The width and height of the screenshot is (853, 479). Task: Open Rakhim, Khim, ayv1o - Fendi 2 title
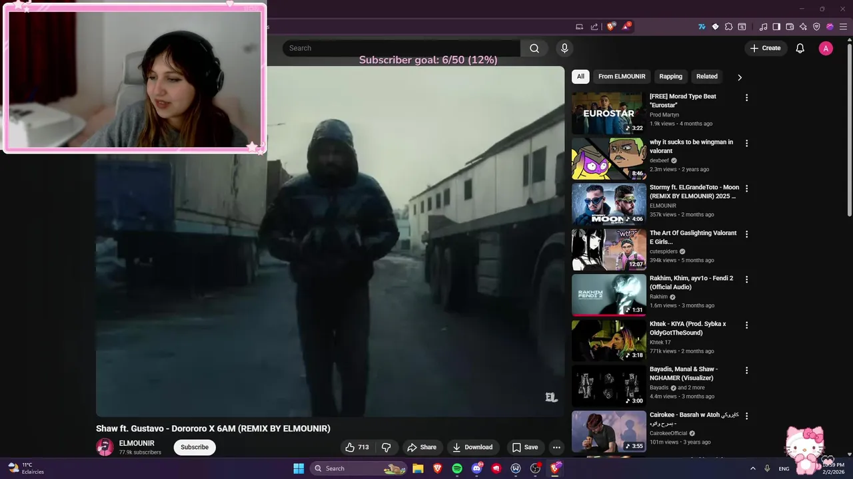(691, 283)
